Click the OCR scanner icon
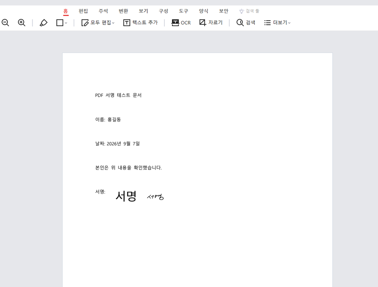Viewport: 378px width, 287px height. [175, 22]
